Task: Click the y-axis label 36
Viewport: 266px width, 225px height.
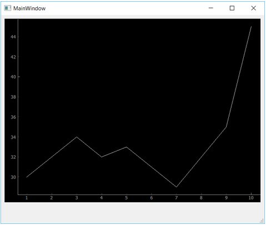Action: (13, 117)
